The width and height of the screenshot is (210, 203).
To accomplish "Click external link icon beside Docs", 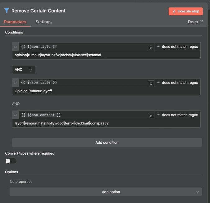I will click(201, 22).
